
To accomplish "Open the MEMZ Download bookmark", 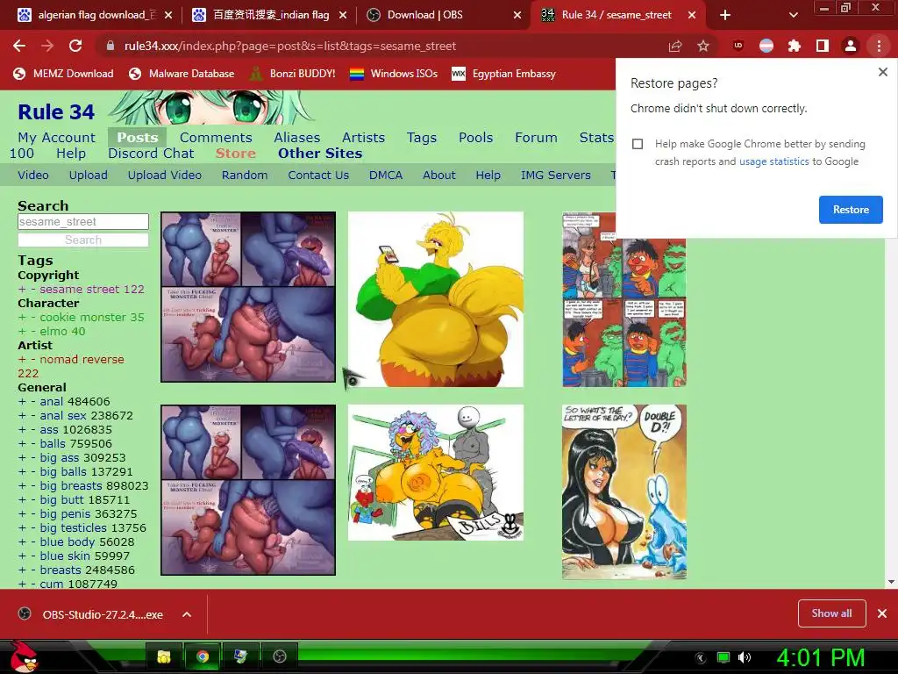I will tap(63, 74).
